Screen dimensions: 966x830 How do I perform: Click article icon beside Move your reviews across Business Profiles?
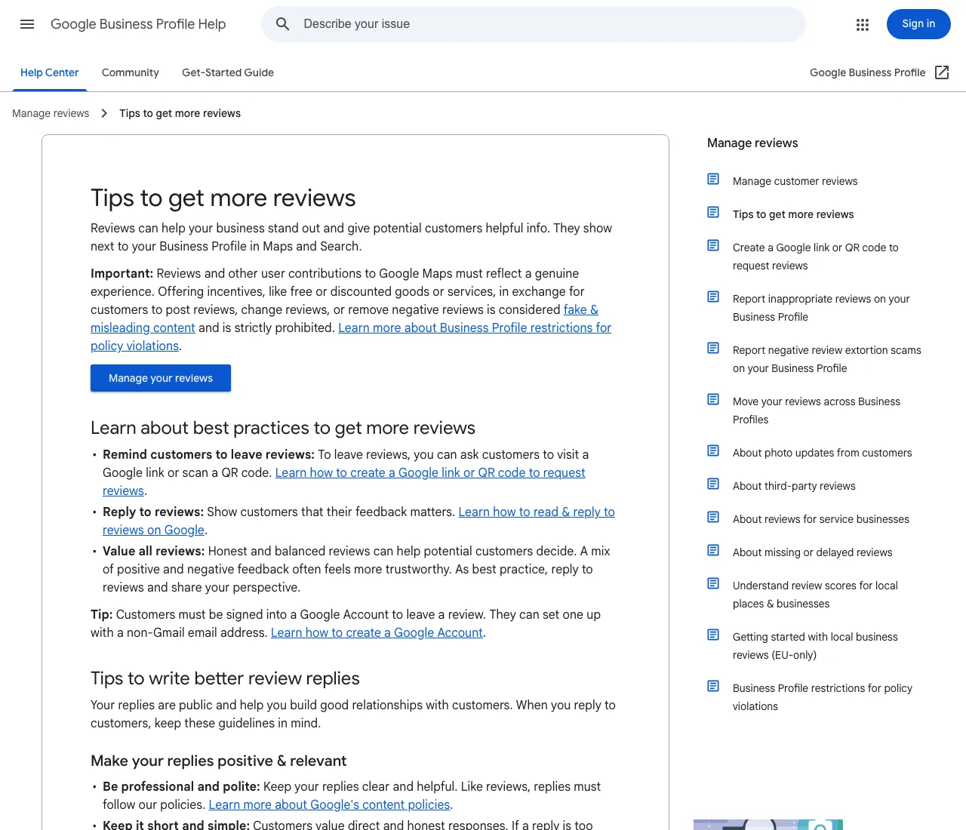(x=713, y=400)
